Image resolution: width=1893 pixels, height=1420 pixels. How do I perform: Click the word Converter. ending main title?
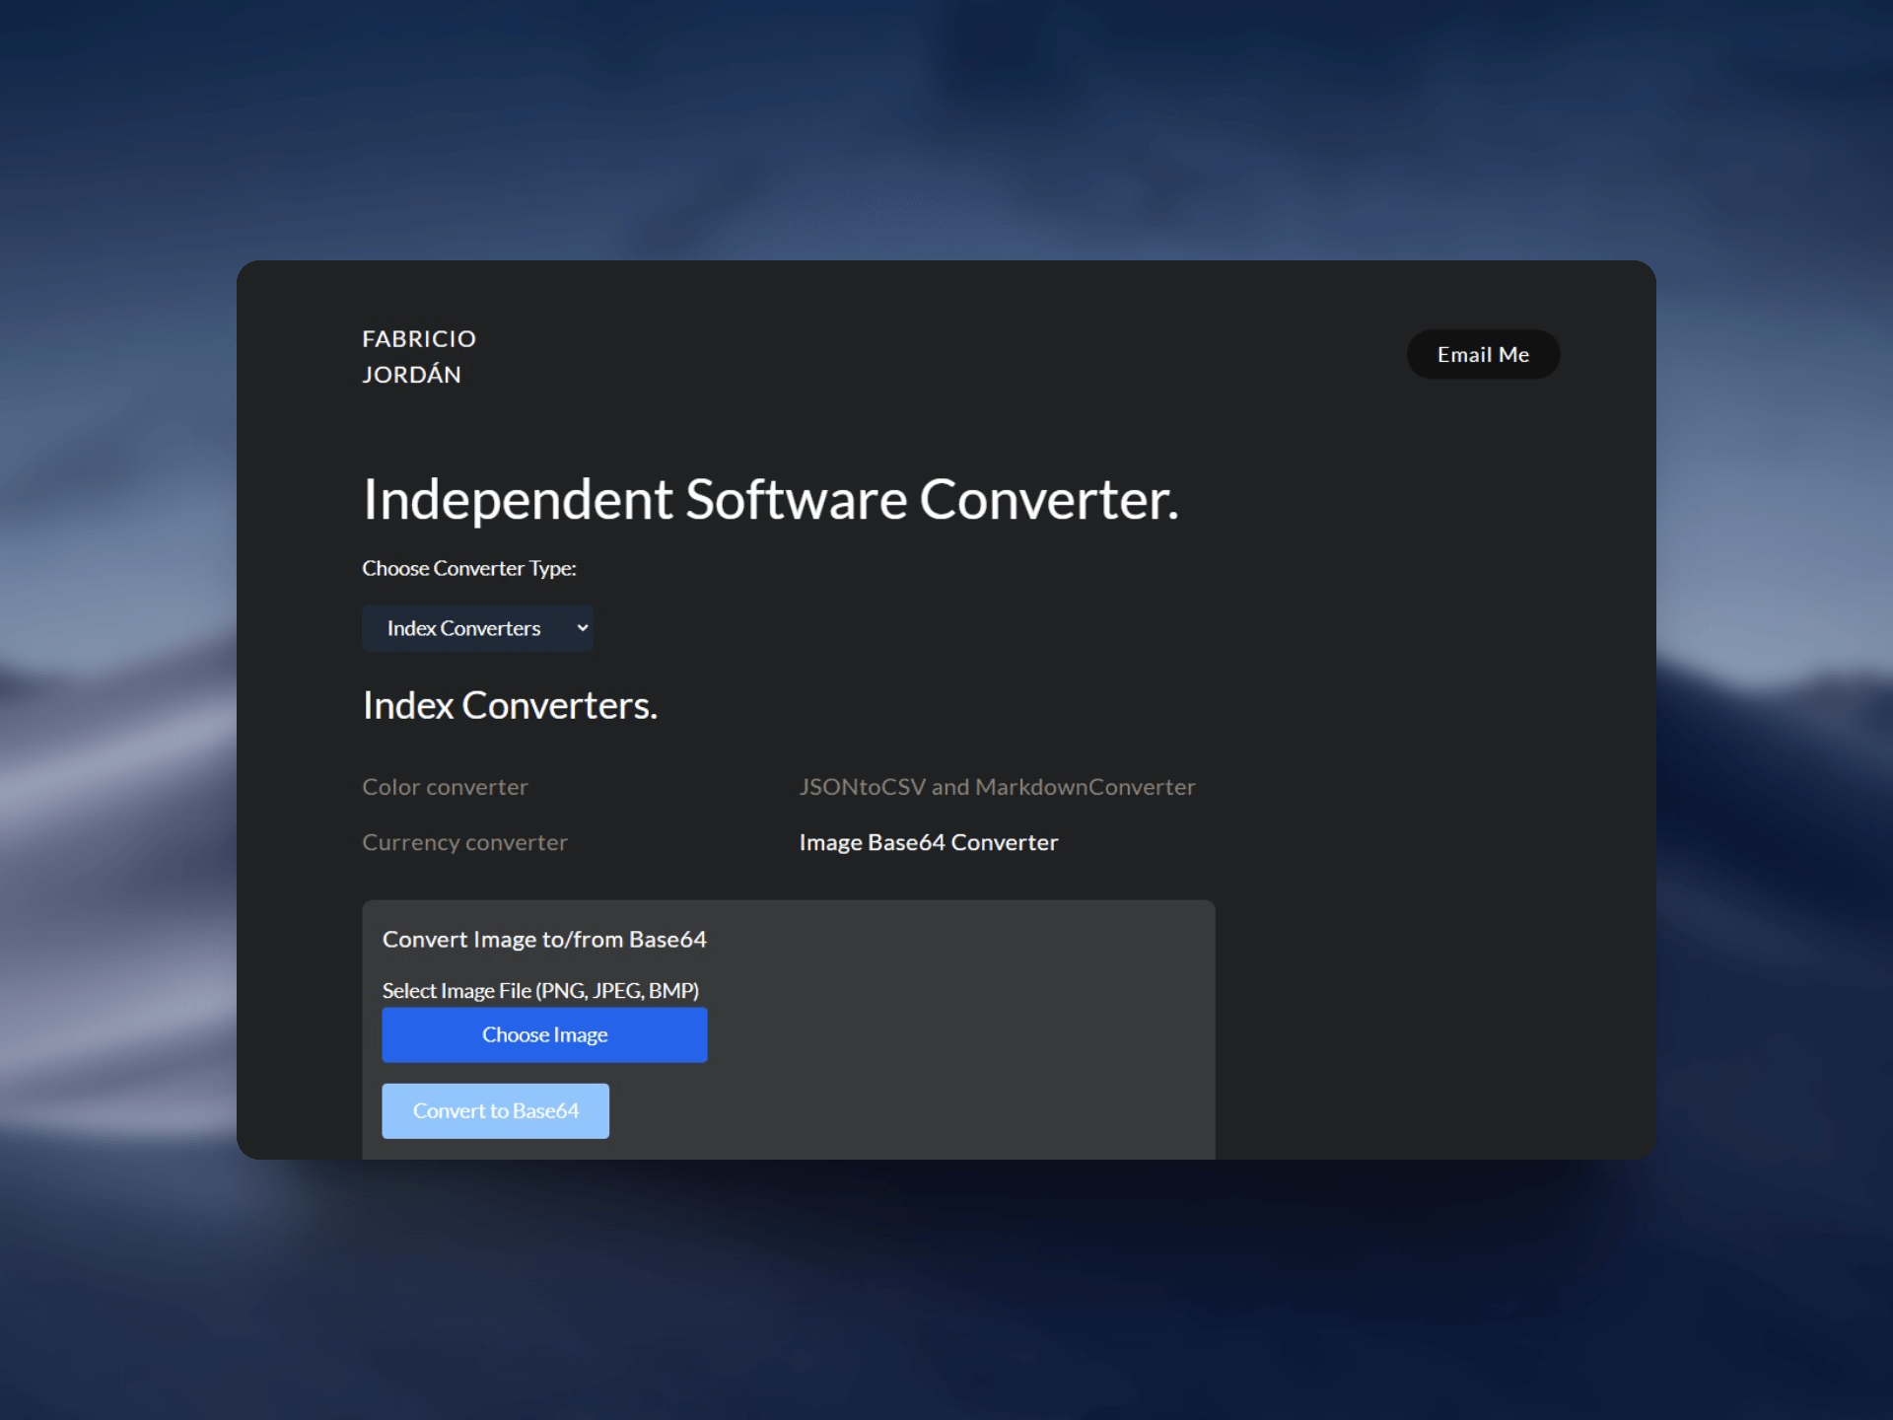[1048, 500]
